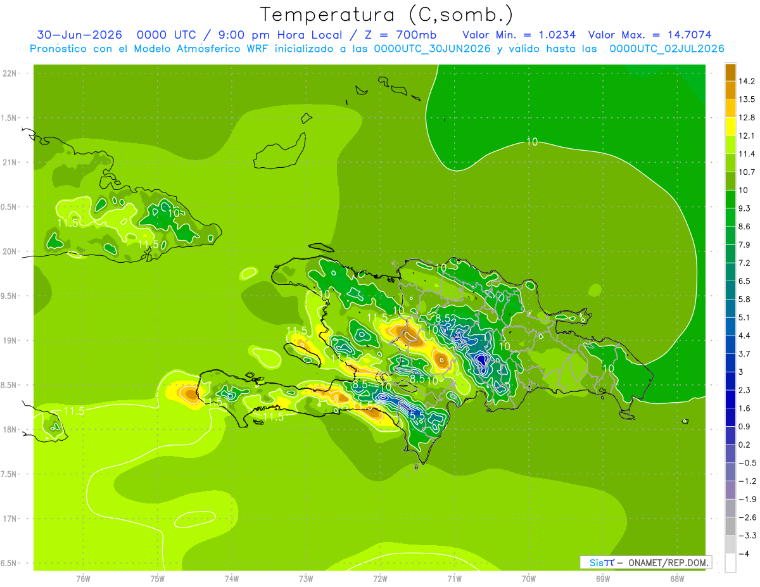This screenshot has width=760, height=587.
Task: Click legend swatch between 4.4 and 5.1
Action: point(730,326)
